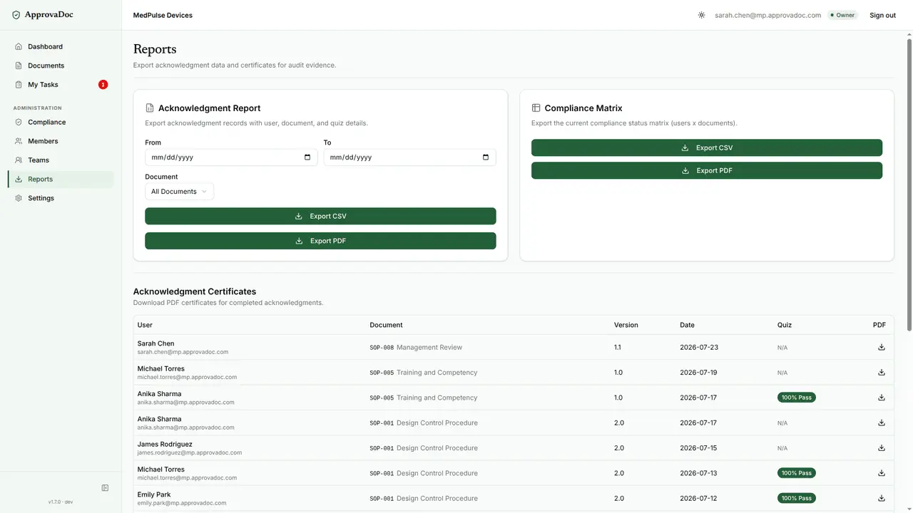Download PDF for Anika Sharma SOP-001 row

coord(882,423)
